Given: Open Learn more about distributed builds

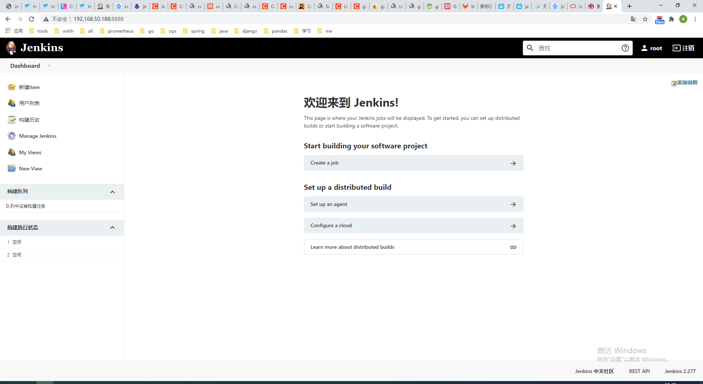Looking at the screenshot, I should [414, 247].
